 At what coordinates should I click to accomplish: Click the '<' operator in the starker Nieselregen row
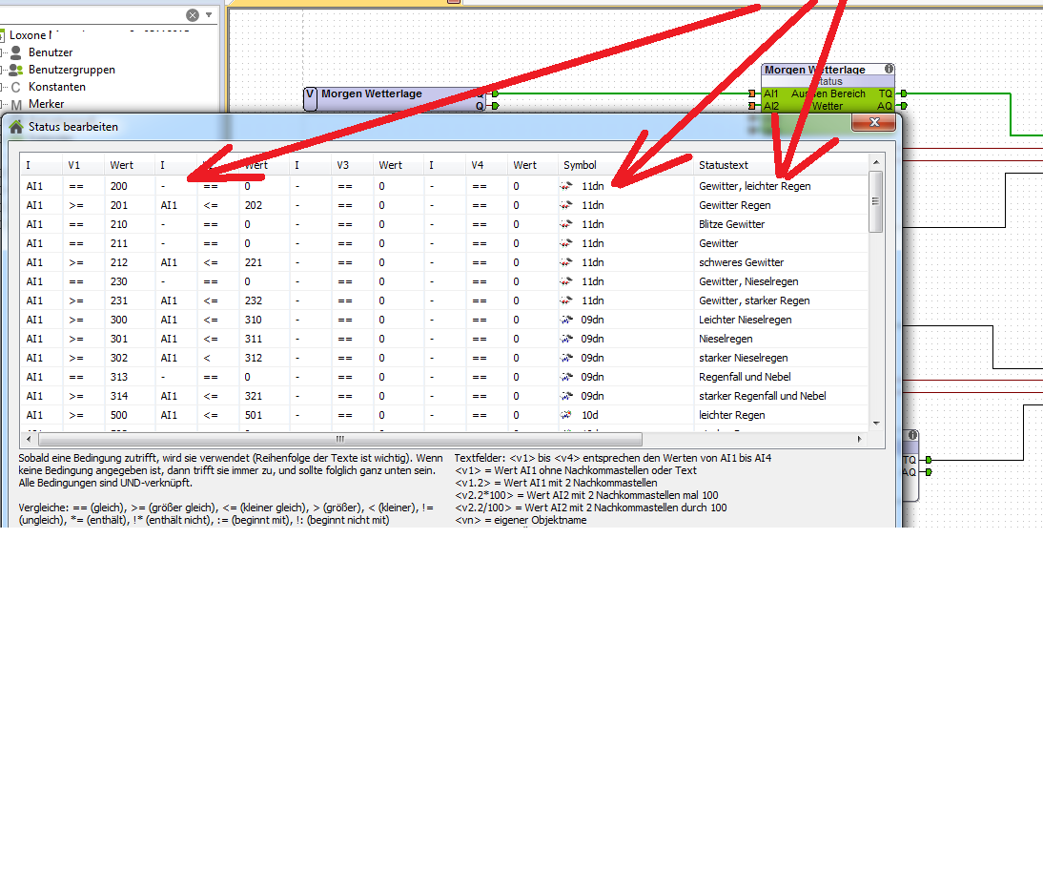(x=207, y=358)
